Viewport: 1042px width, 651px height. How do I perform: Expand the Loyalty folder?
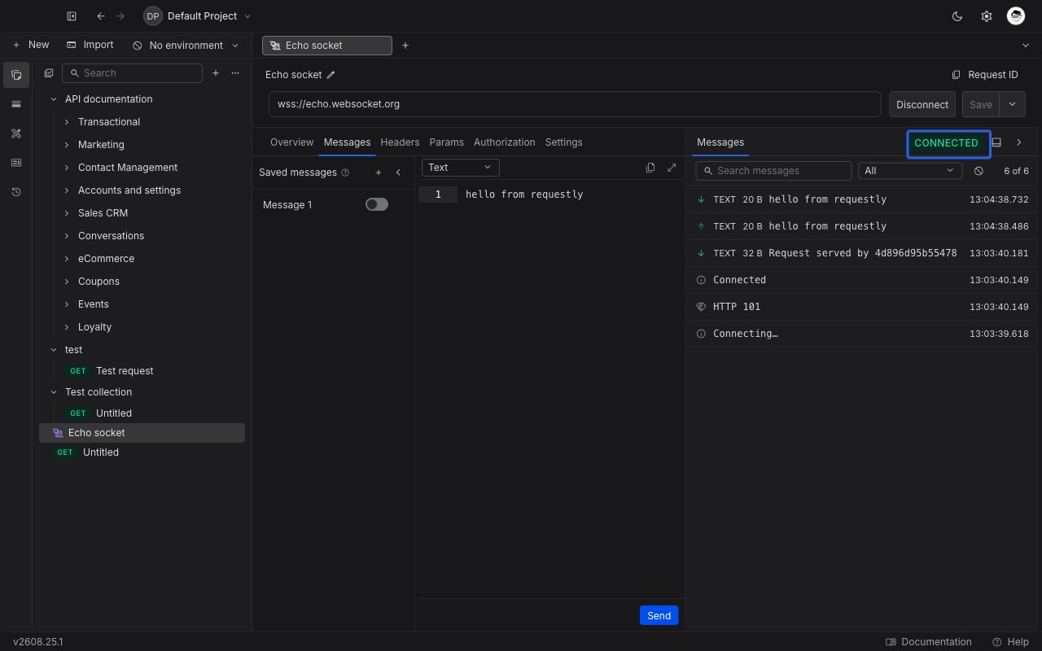[67, 327]
